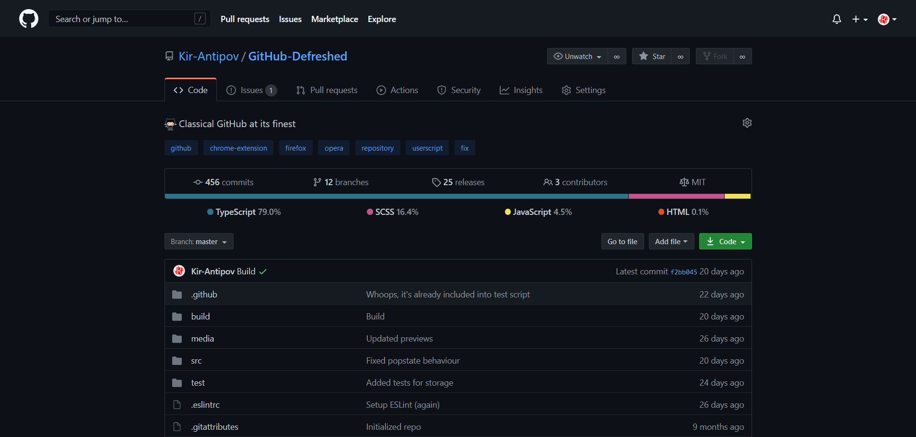The image size is (916, 437).
Task: Go to Marketplace
Action: [x=335, y=19]
